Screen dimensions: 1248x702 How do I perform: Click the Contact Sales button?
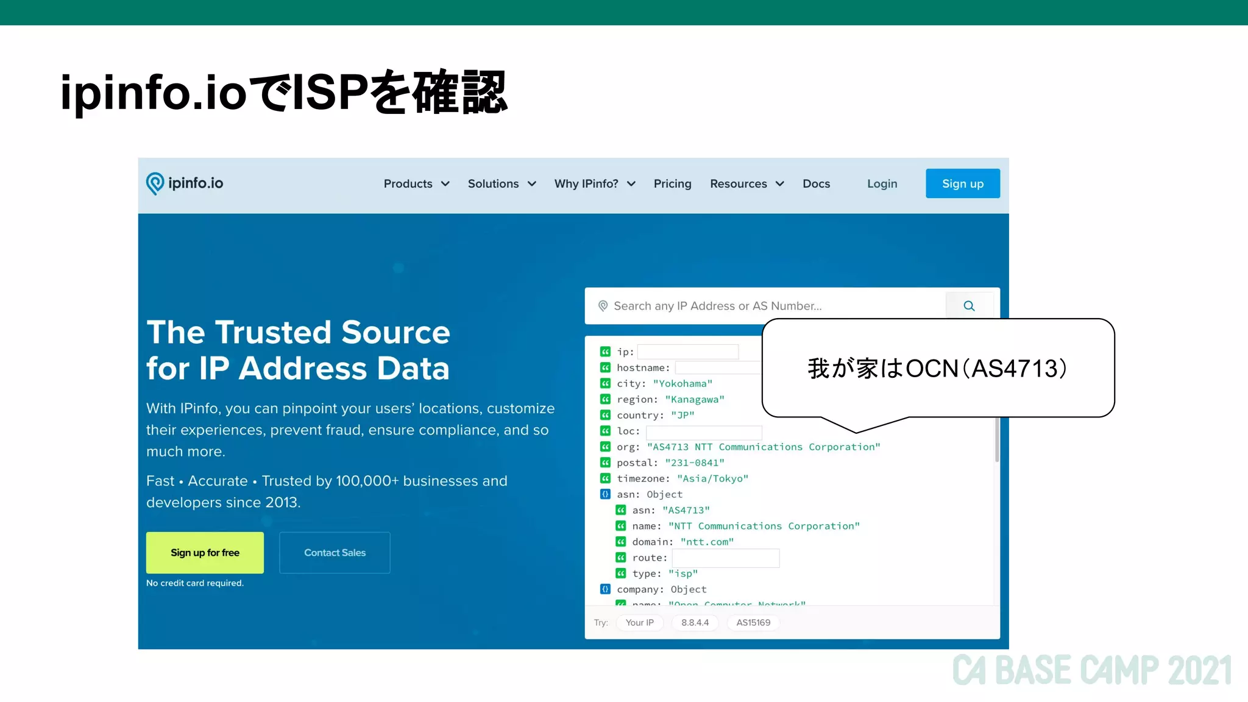(x=335, y=553)
